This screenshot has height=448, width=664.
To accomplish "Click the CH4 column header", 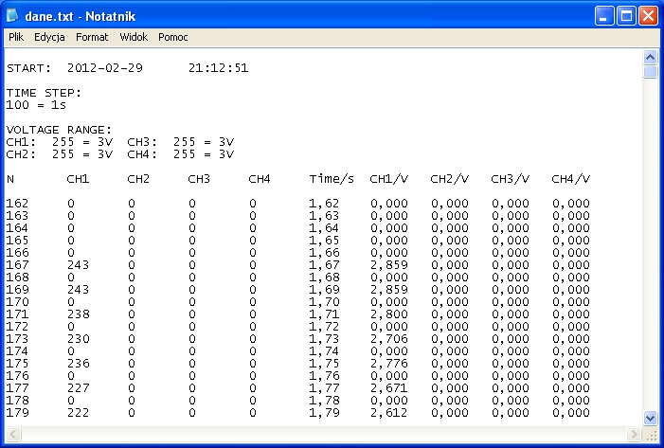I will (260, 179).
